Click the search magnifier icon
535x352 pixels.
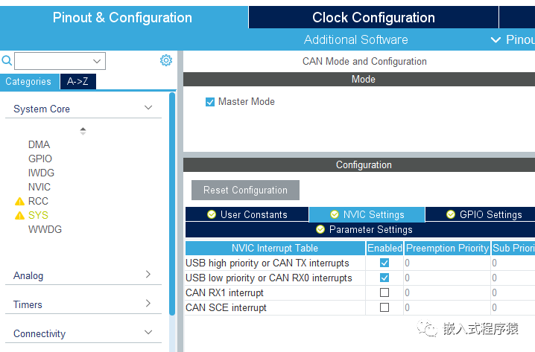[x=7, y=61]
